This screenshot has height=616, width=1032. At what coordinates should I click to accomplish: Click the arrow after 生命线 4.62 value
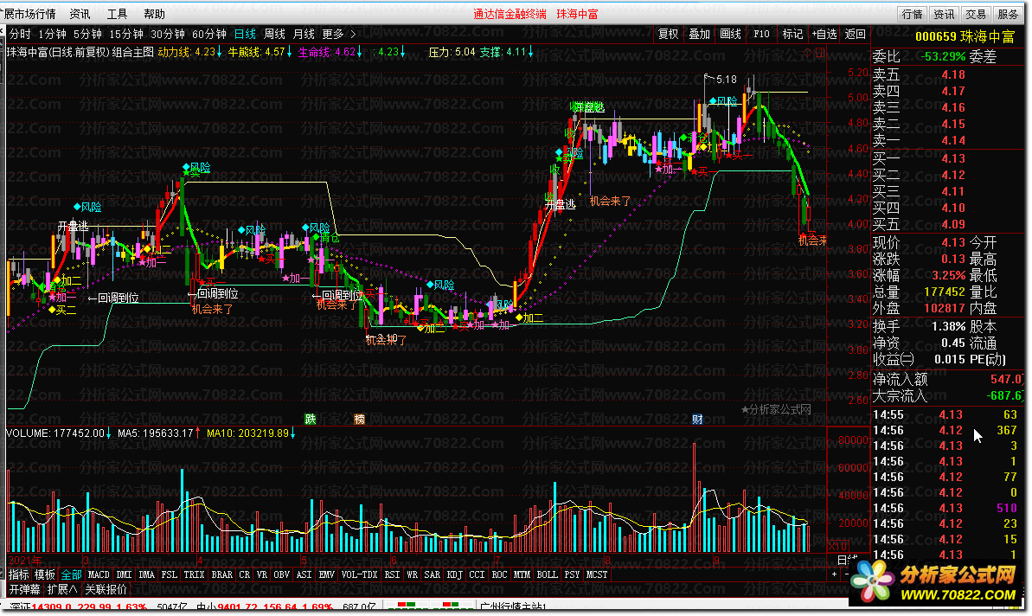359,52
